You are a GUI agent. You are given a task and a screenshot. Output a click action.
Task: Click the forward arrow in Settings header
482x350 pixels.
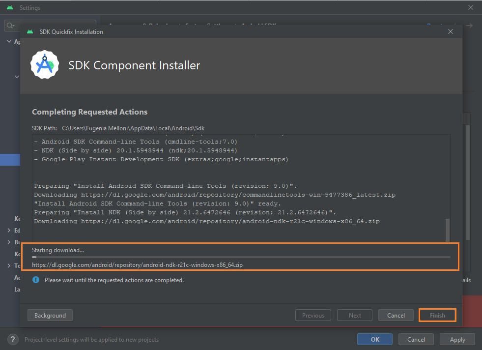[469, 26]
